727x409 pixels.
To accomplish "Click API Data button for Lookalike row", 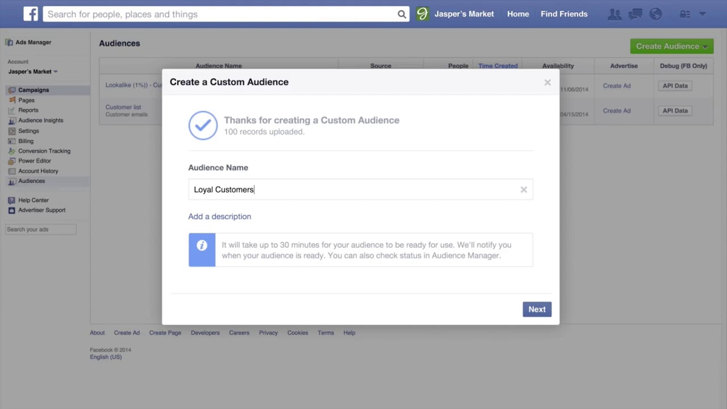I will (675, 86).
